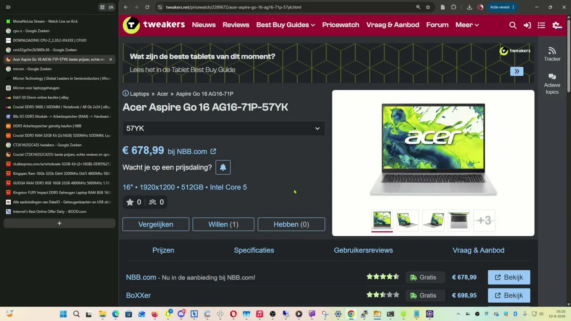Image resolution: width=571 pixels, height=321 pixels.
Task: Expand the Best Buy Guides menu
Action: [285, 25]
